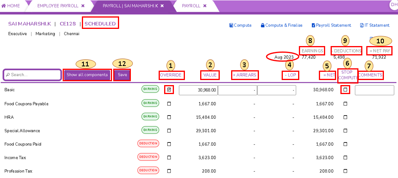This screenshot has height=178, width=398.
Task: Click the Home icon in tab bar
Action: (4, 6)
